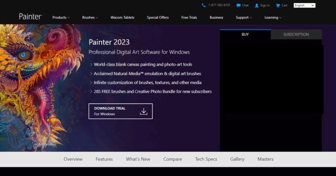Open the Compare section

[173, 159]
